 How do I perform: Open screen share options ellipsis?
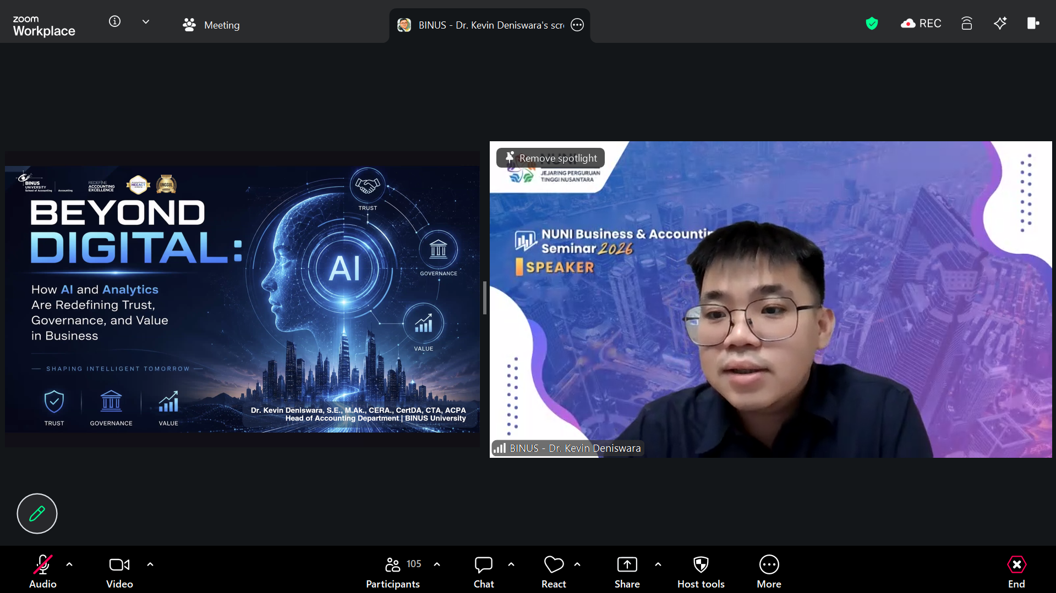(x=577, y=25)
